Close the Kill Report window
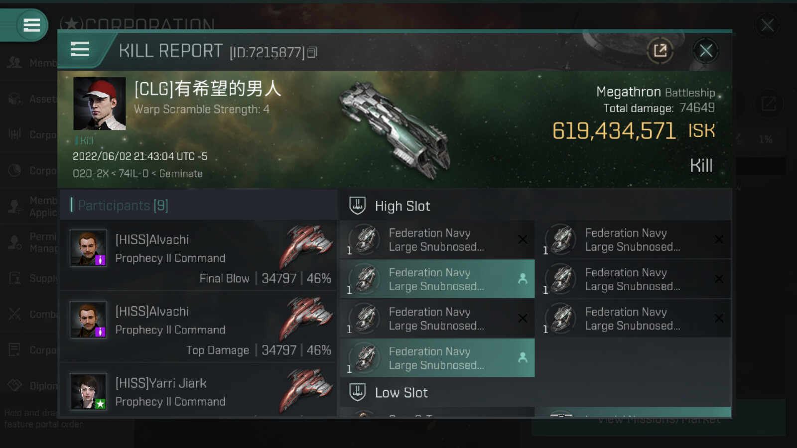The width and height of the screenshot is (797, 448). tap(705, 50)
